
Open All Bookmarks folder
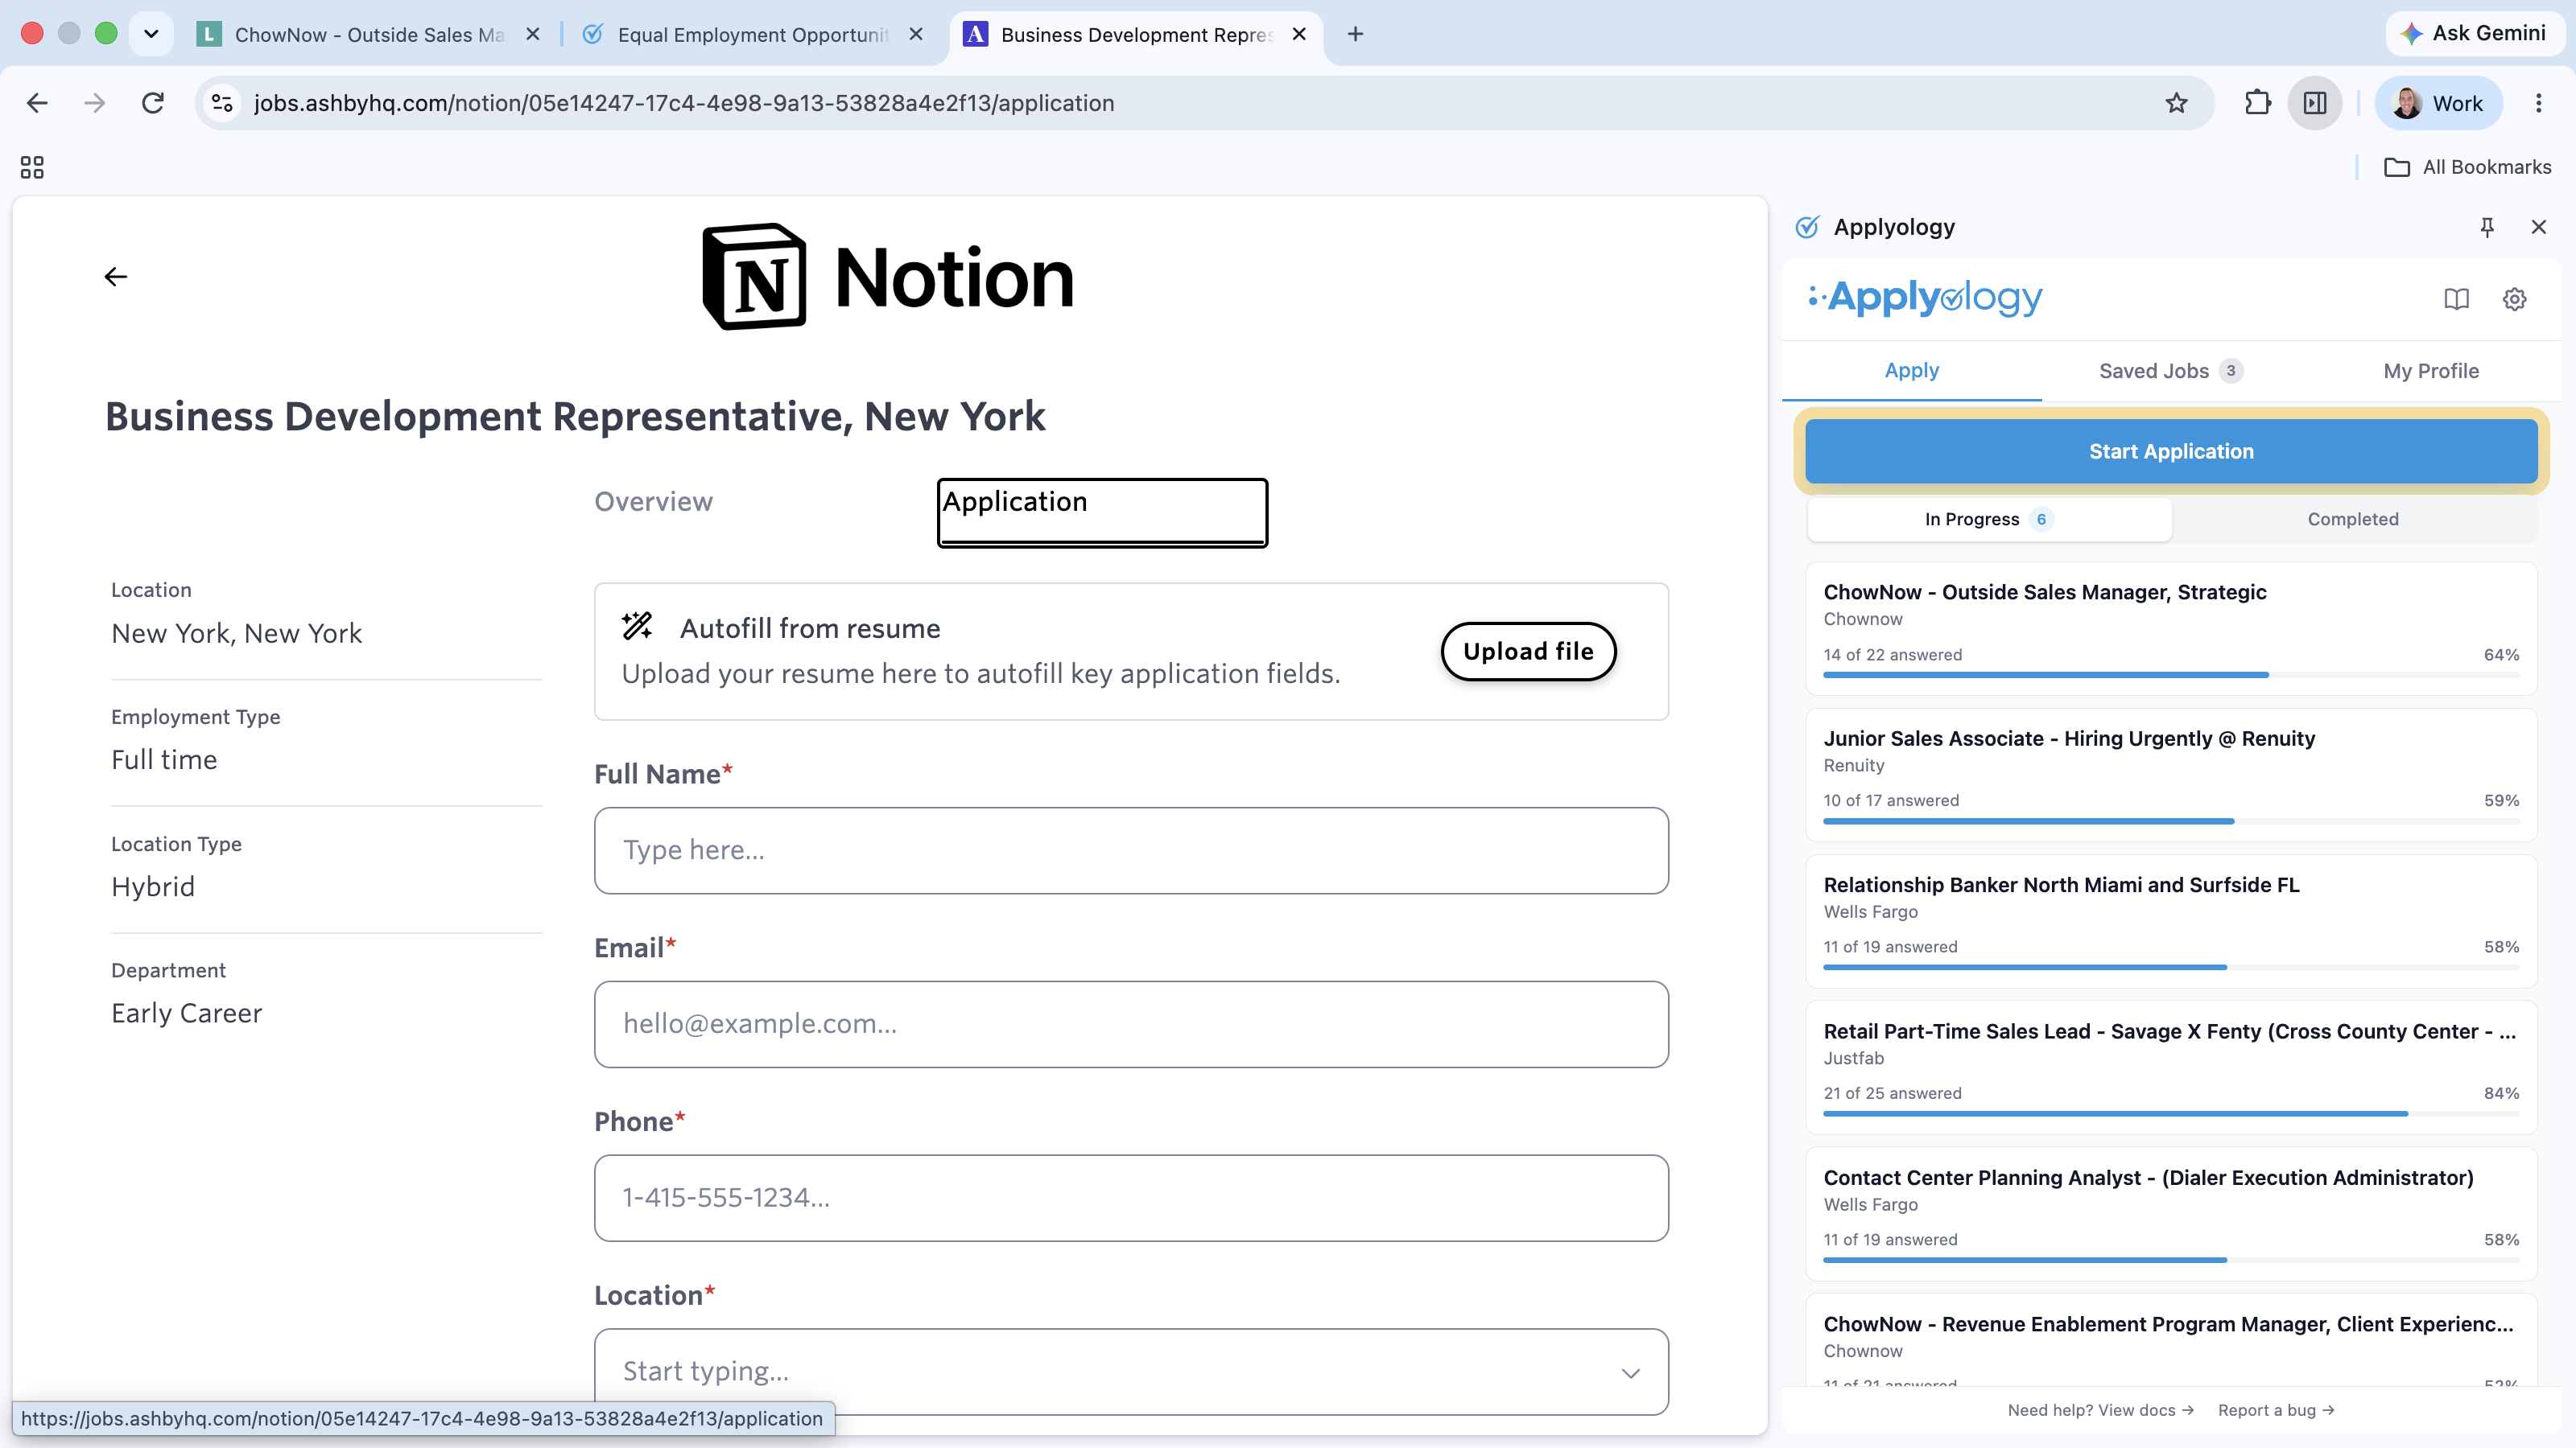(x=2467, y=167)
